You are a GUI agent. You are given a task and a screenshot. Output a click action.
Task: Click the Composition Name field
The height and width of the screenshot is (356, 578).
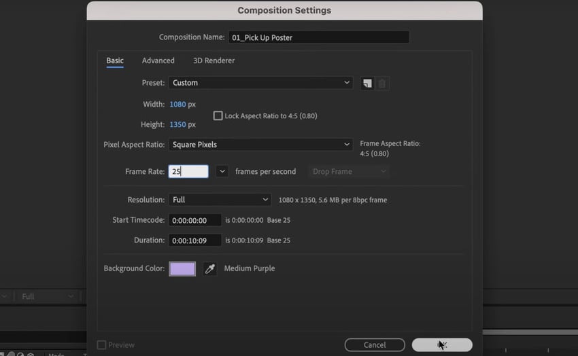tap(319, 37)
